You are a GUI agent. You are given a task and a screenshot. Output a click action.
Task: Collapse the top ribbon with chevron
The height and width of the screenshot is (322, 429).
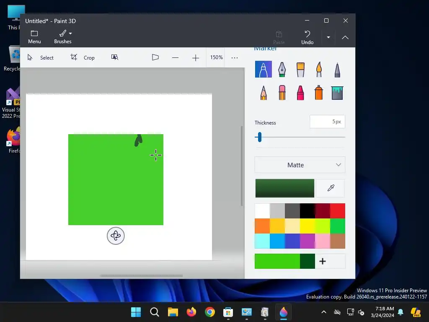(345, 37)
